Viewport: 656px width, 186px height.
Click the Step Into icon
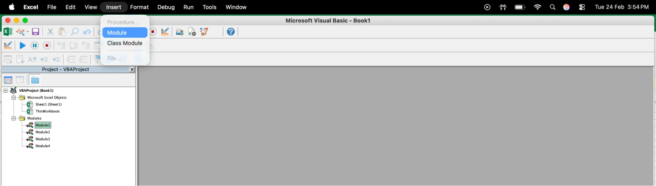coord(61,46)
